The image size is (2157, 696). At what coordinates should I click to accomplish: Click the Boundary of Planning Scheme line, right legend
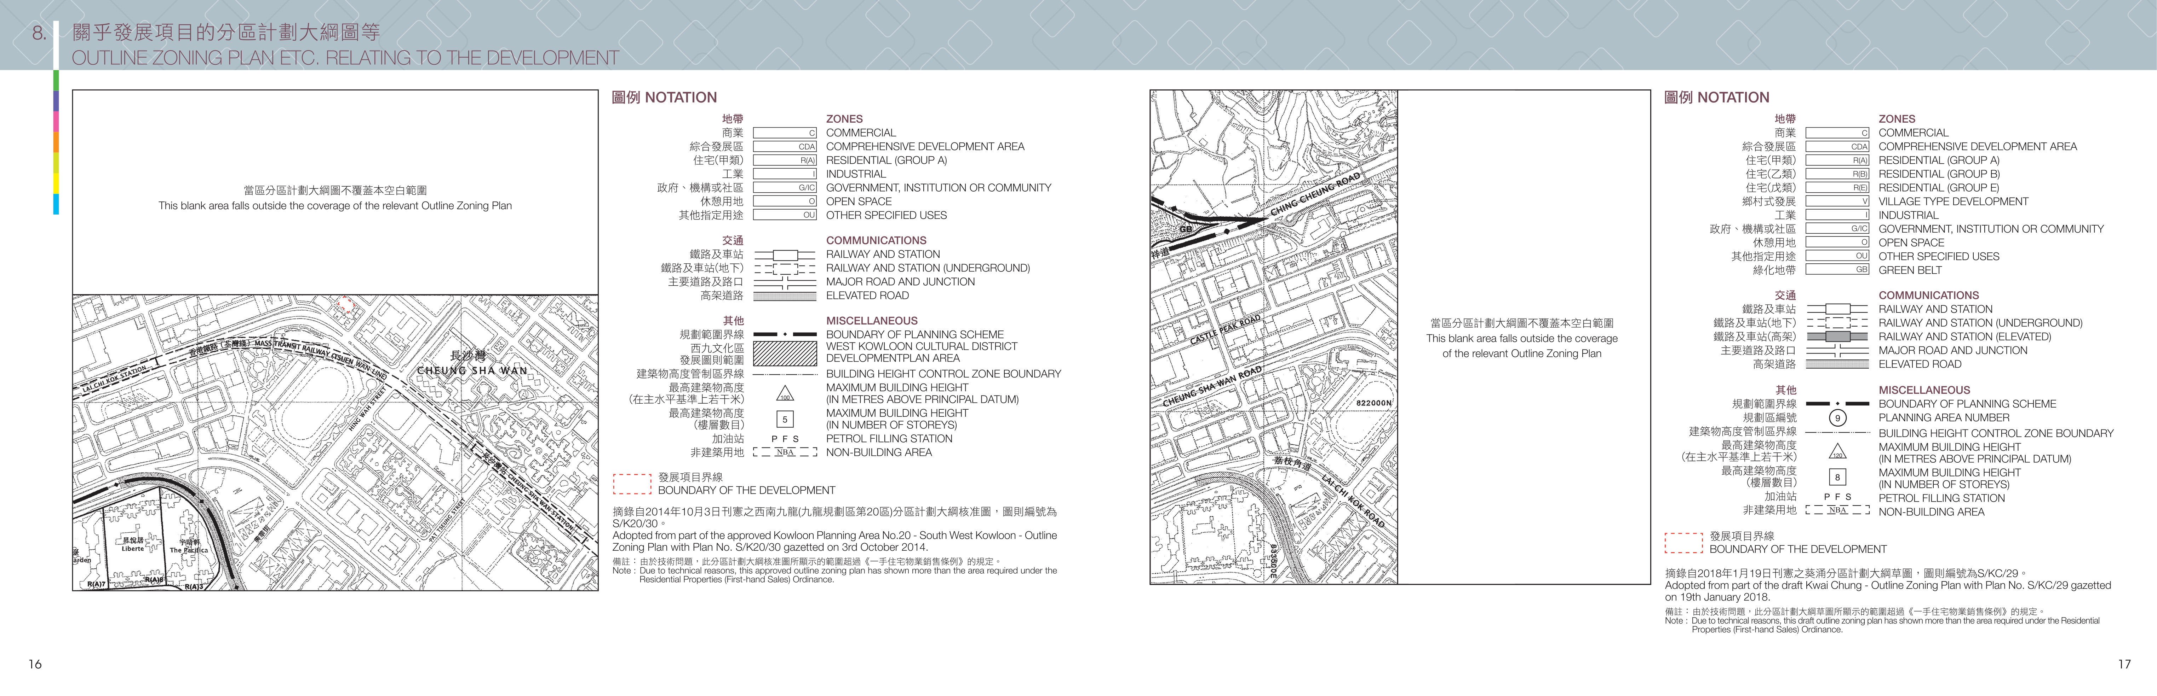click(x=1837, y=404)
